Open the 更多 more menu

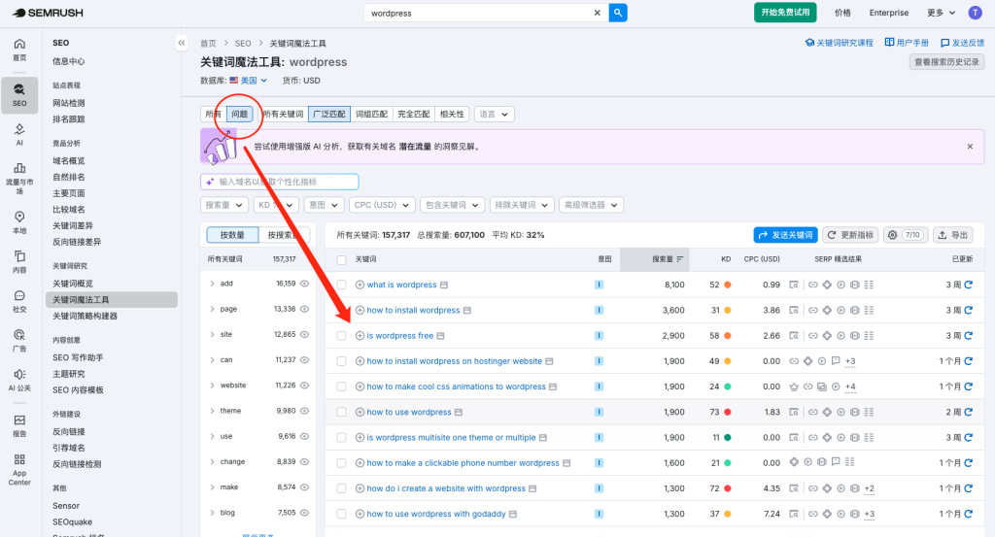click(941, 13)
